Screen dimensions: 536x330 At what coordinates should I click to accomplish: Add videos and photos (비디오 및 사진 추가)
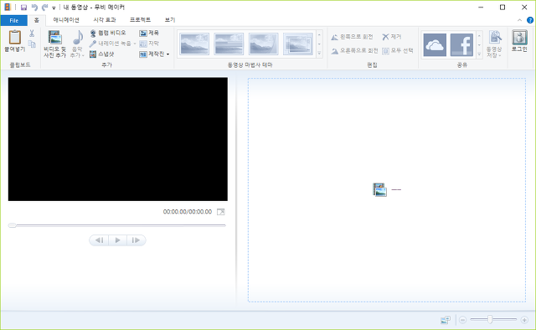[54, 44]
